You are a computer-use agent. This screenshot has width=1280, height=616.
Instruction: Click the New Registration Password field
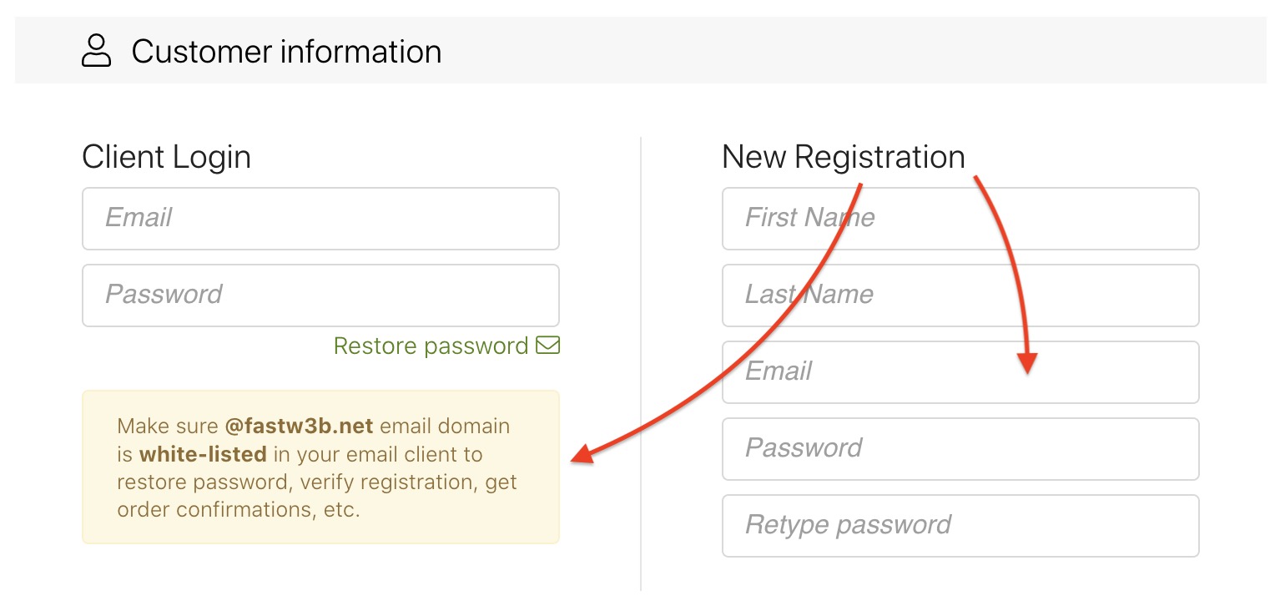(960, 449)
